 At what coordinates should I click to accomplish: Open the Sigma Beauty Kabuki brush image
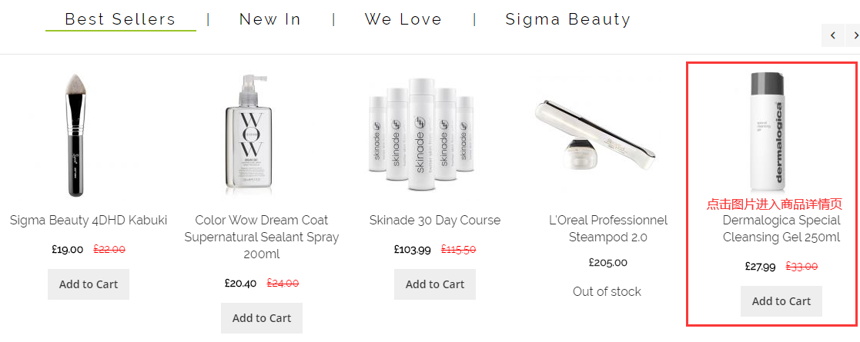89,135
